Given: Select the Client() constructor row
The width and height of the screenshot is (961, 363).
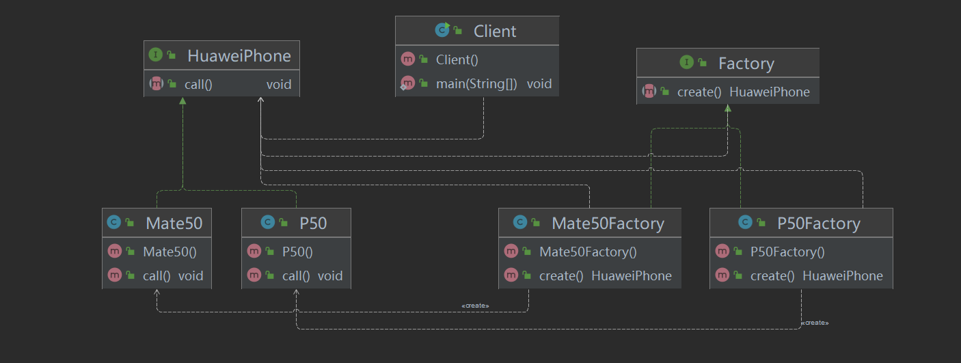Looking at the screenshot, I should click(x=477, y=59).
